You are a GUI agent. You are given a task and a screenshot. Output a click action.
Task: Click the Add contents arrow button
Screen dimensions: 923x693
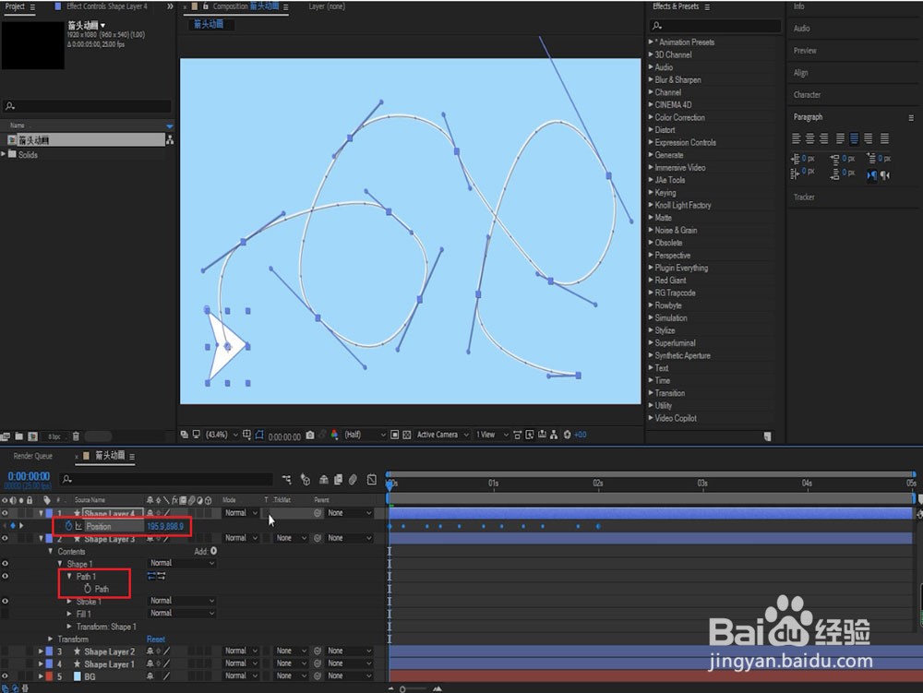click(x=214, y=551)
